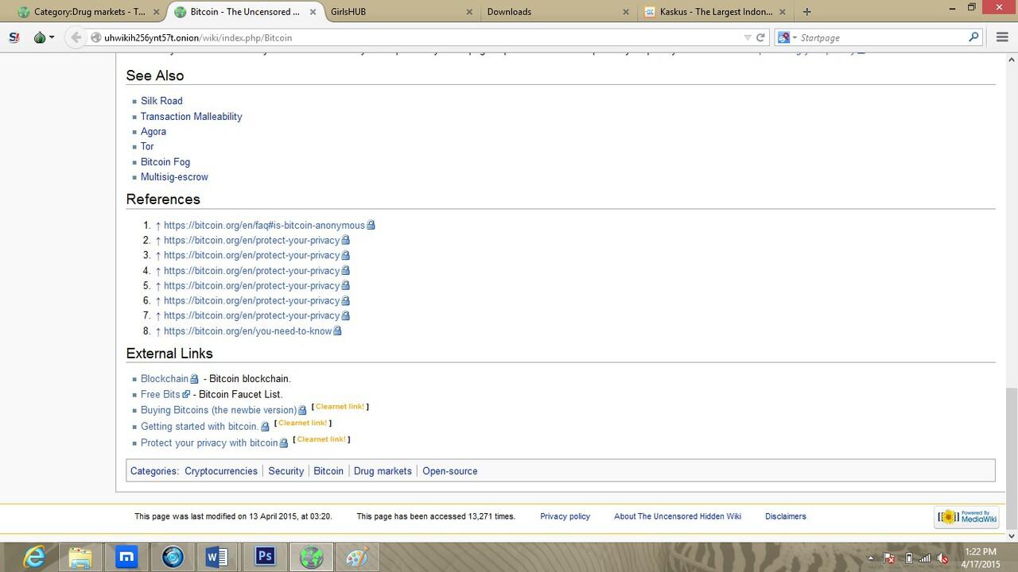The width and height of the screenshot is (1018, 572).
Task: Open the Open-source category
Action: [450, 471]
